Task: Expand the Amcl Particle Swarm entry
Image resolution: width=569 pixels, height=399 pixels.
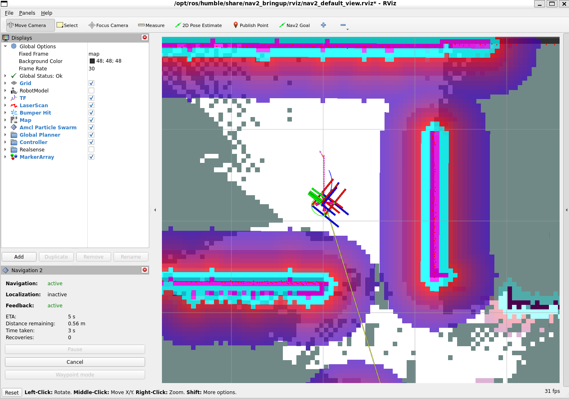Action: [5, 127]
